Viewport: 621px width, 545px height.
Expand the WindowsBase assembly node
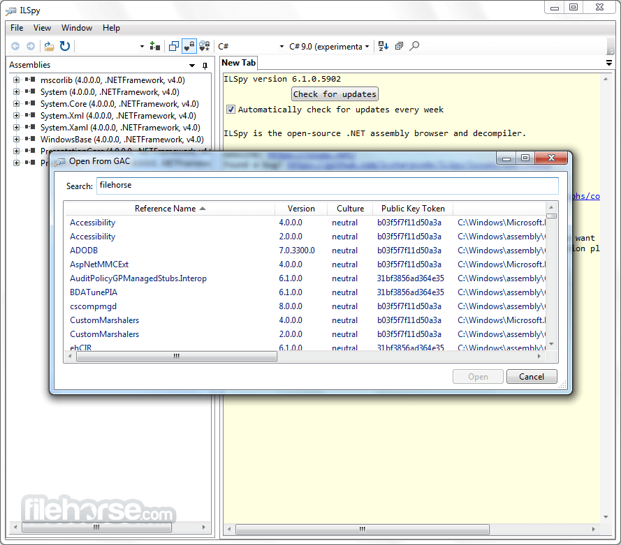(x=16, y=140)
